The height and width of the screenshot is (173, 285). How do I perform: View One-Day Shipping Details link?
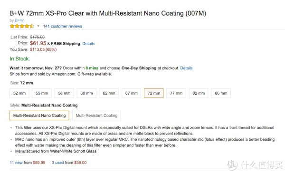tap(186, 68)
